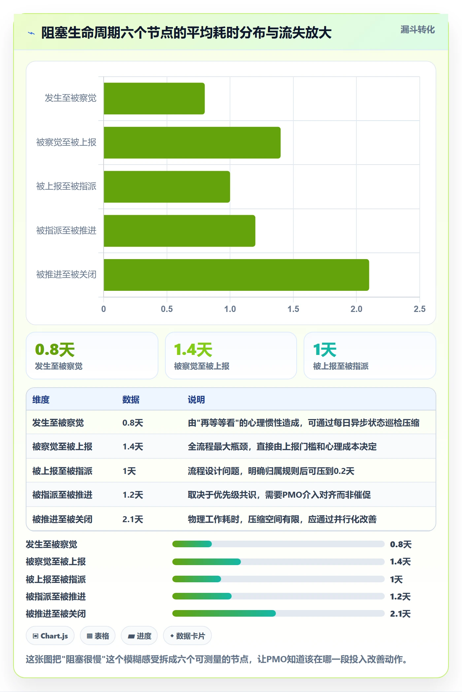Select table row cell 被察觉至被上报
Viewport: 462px width, 692px height.
(x=62, y=446)
